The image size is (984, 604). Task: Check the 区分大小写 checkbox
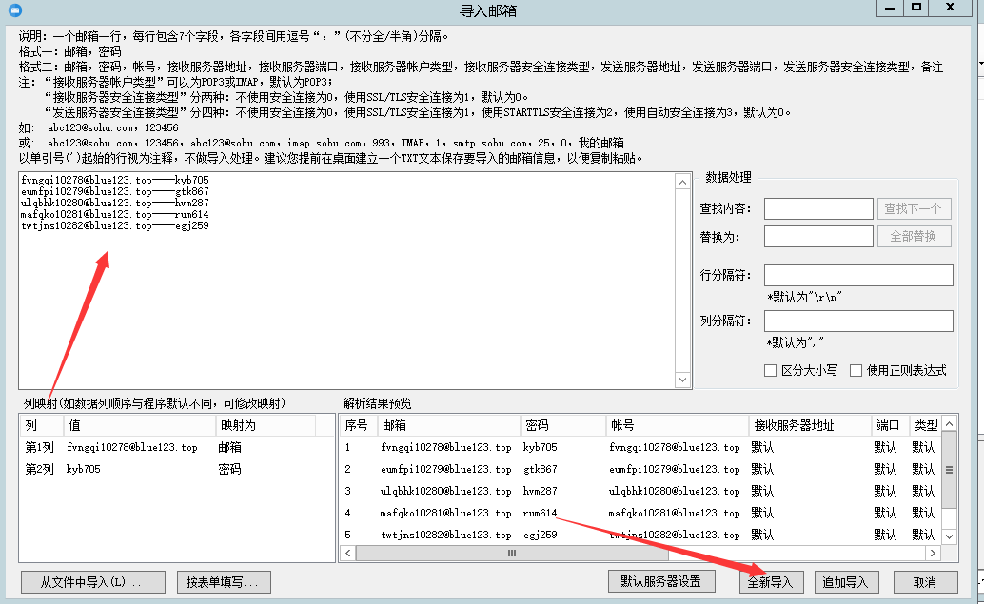click(770, 371)
